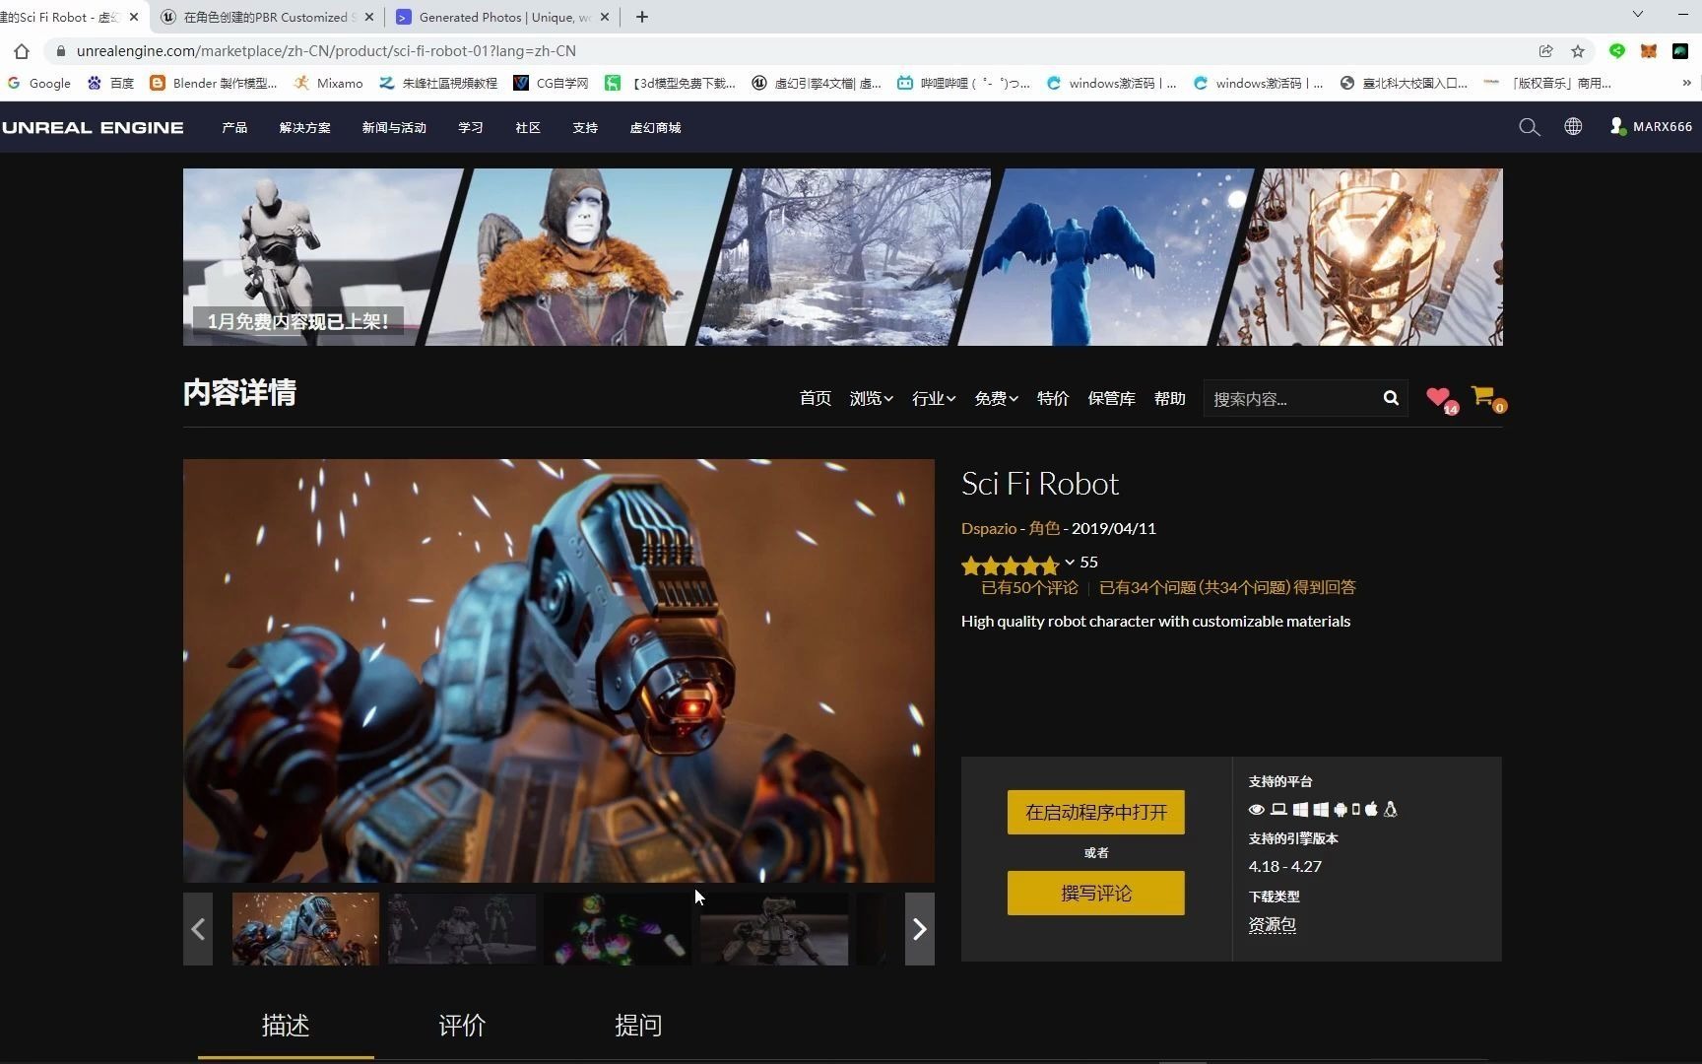Open the 虚幻商城 menu
Image resolution: width=1702 pixels, height=1064 pixels.
655,128
